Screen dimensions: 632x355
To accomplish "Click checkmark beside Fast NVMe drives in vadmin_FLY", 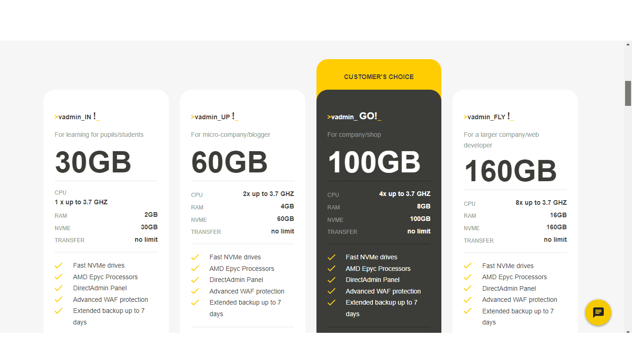I will 468,266.
